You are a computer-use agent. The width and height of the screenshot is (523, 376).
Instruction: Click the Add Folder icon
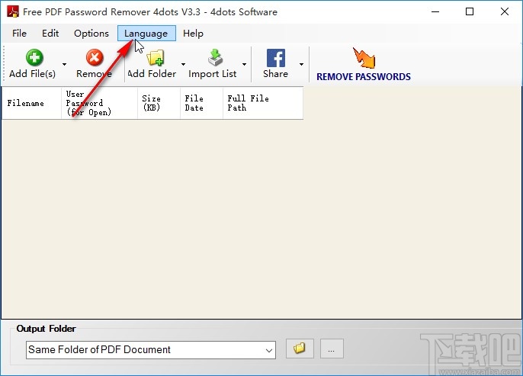155,57
